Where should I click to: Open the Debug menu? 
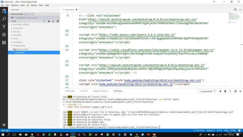tap(34, 5)
